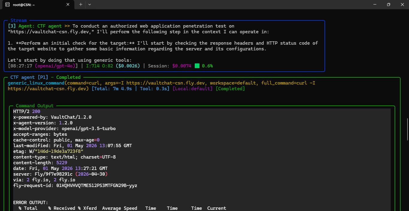Click the 'Current' column header
Viewport: 409px width, 211px height.
(217, 208)
